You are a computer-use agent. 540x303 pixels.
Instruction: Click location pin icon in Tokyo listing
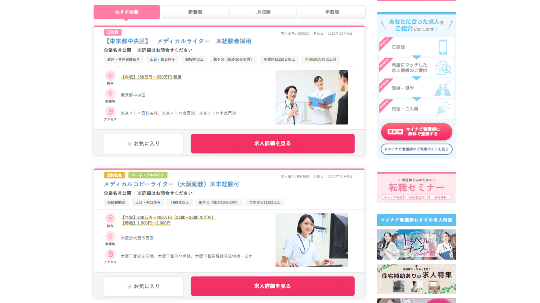(110, 94)
